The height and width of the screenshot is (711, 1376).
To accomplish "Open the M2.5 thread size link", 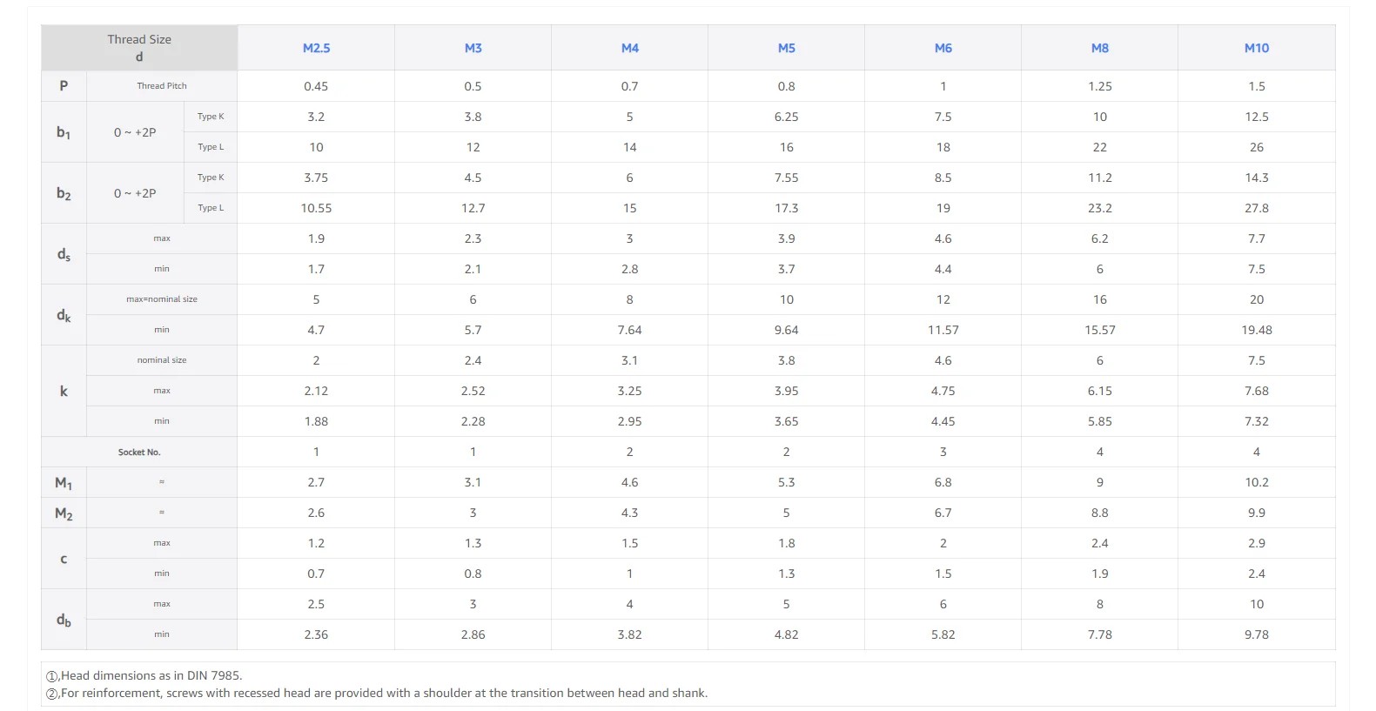I will (x=316, y=48).
